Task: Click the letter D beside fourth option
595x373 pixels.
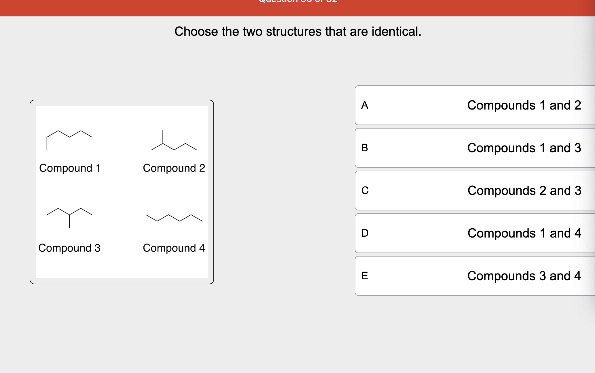Action: pyautogui.click(x=365, y=233)
